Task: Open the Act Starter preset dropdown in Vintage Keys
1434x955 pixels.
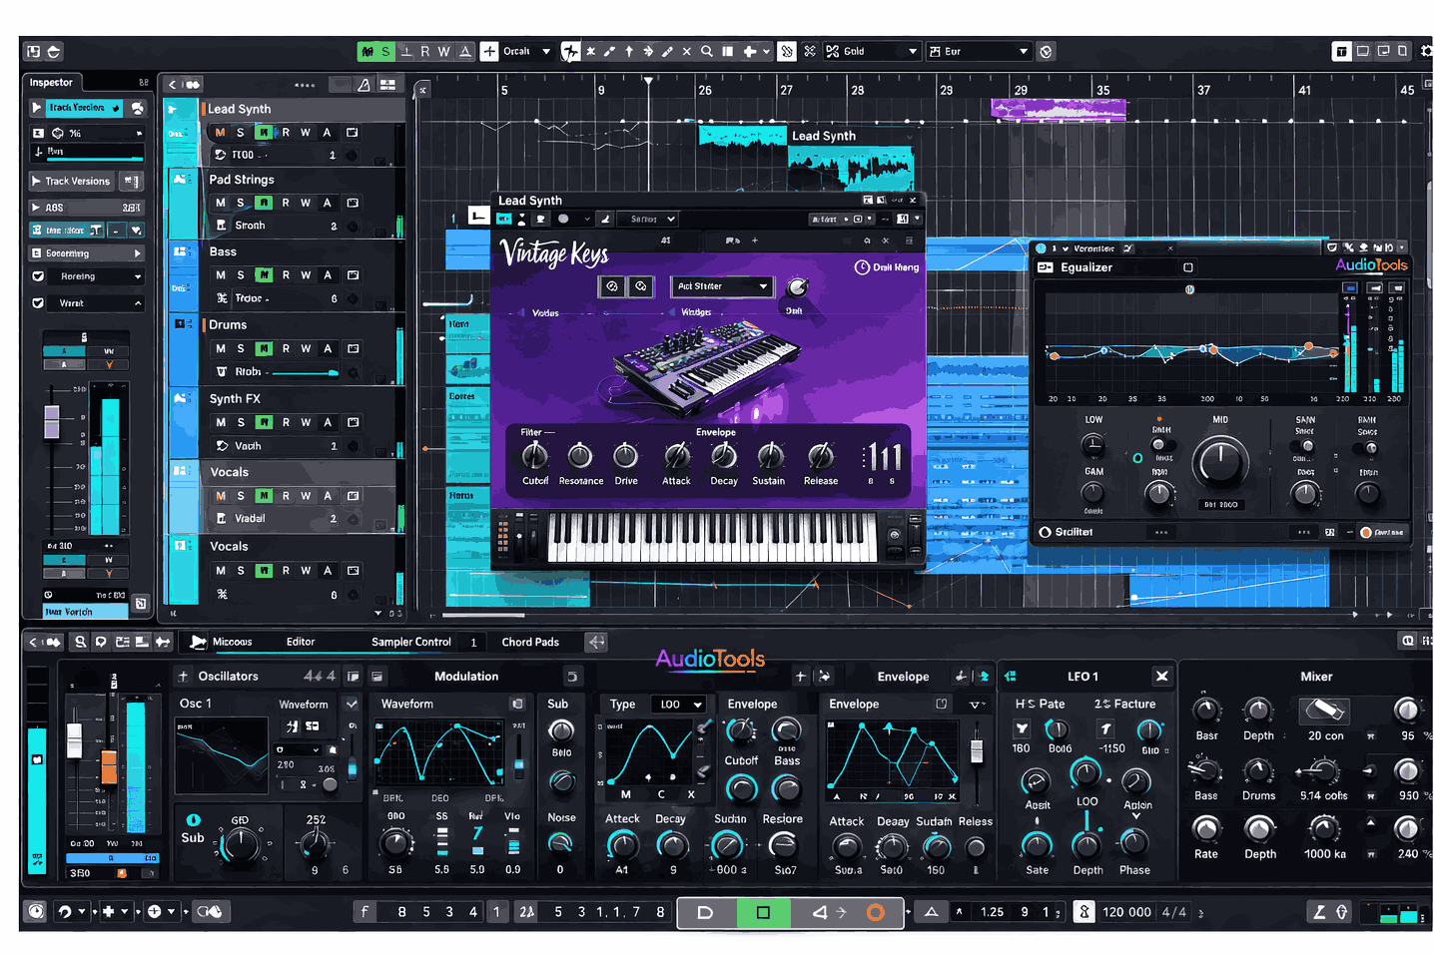Action: [721, 286]
